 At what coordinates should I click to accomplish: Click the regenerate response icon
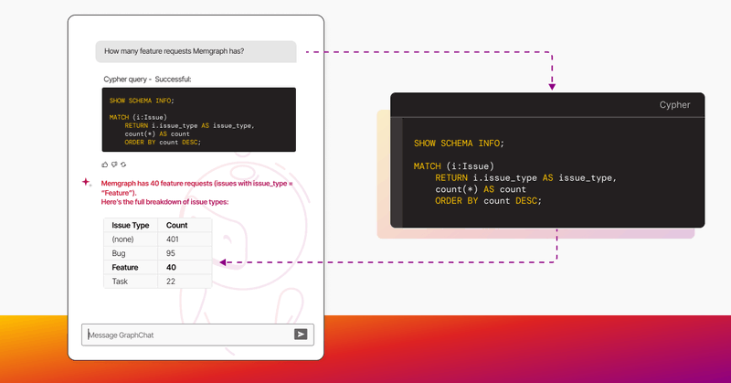123,165
